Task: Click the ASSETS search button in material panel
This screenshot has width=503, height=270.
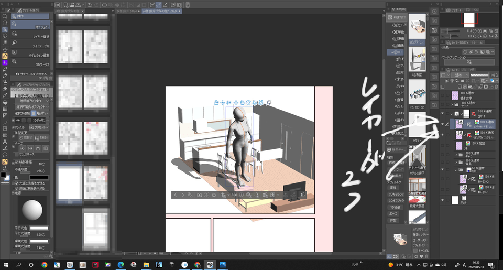Action: point(397,17)
